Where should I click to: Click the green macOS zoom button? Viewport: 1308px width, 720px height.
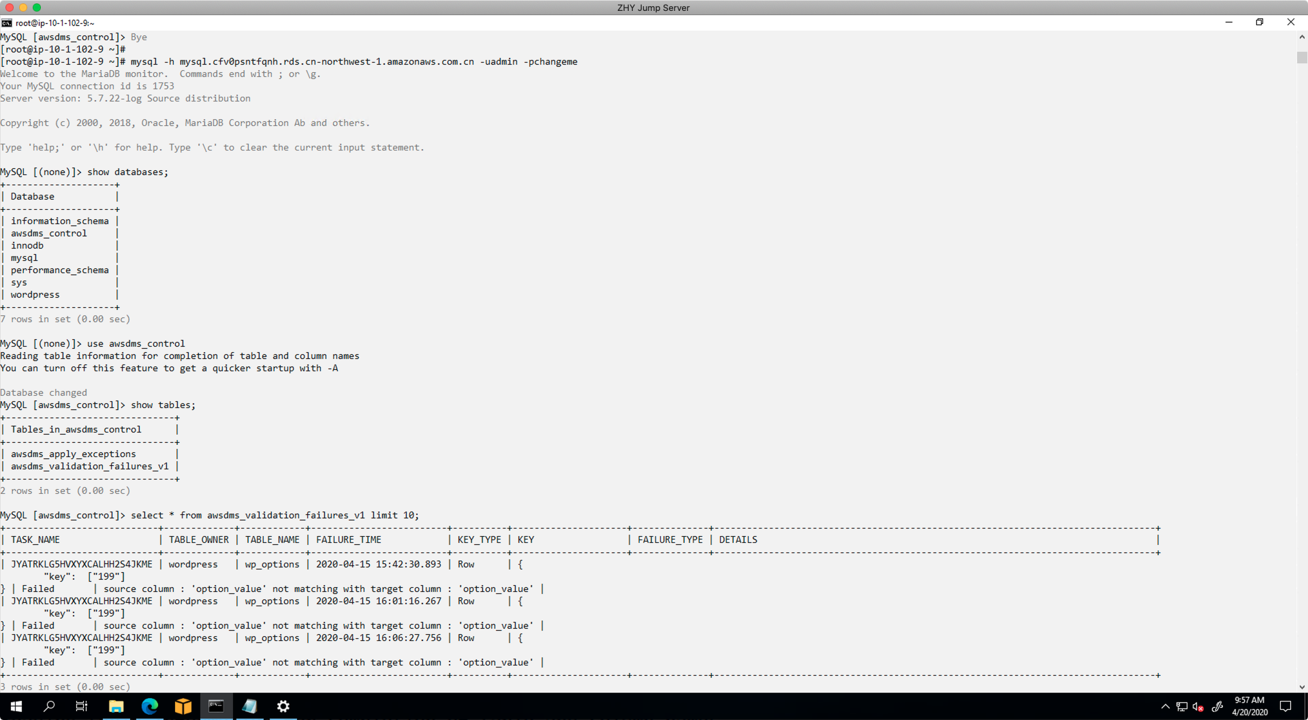point(37,7)
